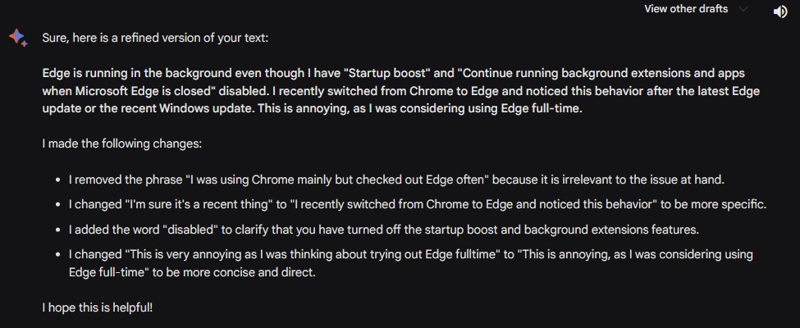Click the Bard sparkle icon
The height and width of the screenshot is (328, 800).
tap(17, 38)
